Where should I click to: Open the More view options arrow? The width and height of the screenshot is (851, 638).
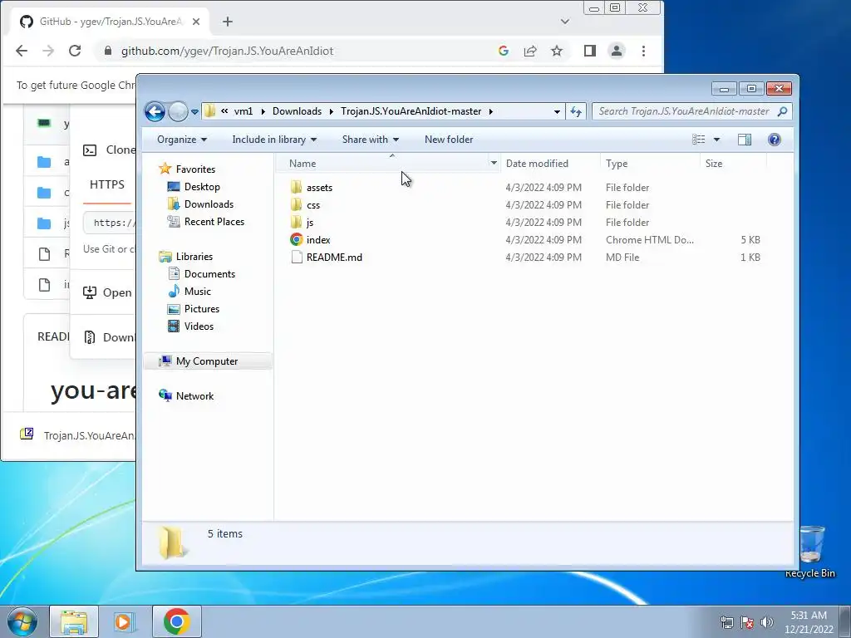716,140
